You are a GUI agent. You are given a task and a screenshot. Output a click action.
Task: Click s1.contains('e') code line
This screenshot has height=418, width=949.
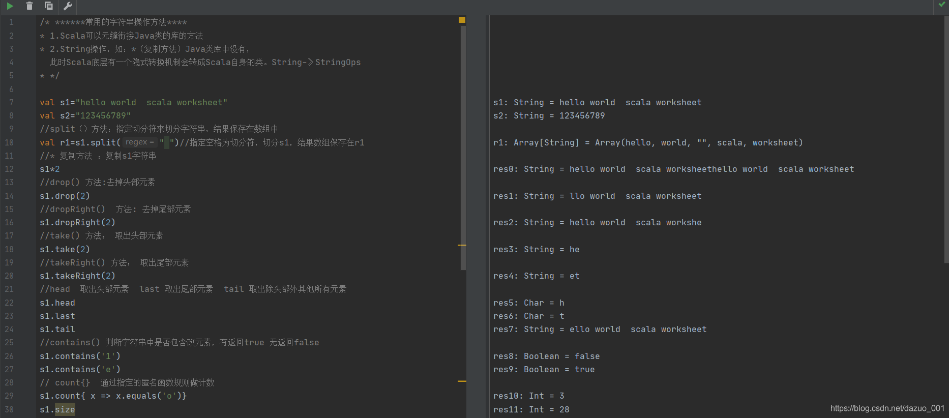click(x=80, y=369)
